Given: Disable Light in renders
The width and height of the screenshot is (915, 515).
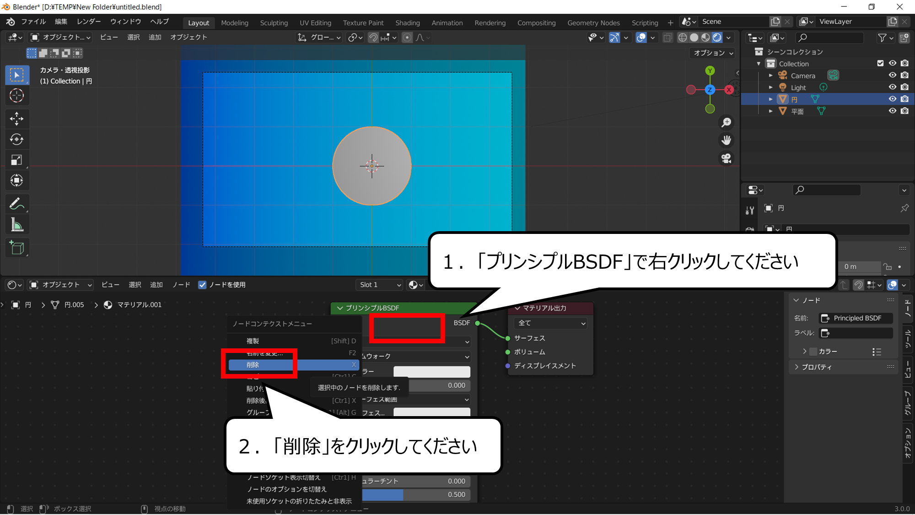Looking at the screenshot, I should (x=904, y=87).
